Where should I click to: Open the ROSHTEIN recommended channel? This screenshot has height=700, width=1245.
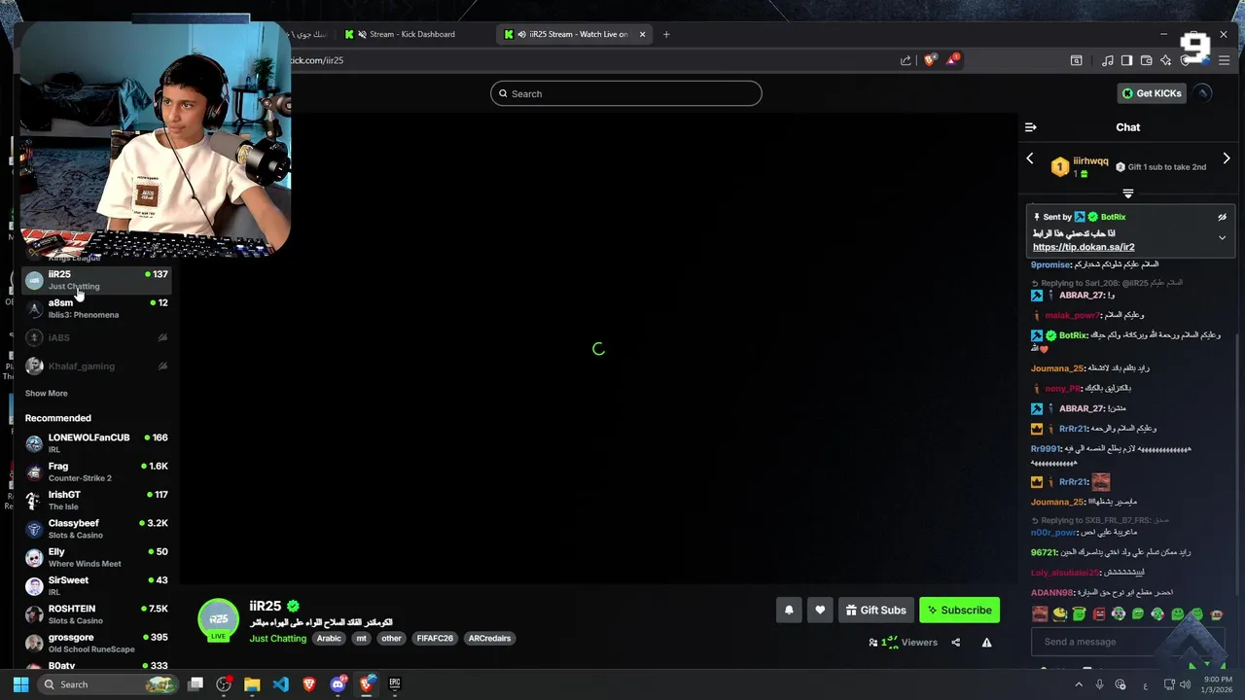(x=97, y=614)
